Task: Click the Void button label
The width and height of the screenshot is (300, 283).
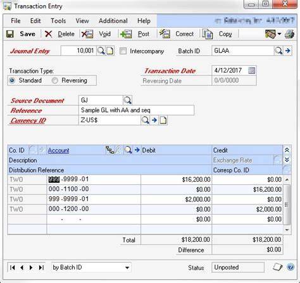Action: coord(104,34)
